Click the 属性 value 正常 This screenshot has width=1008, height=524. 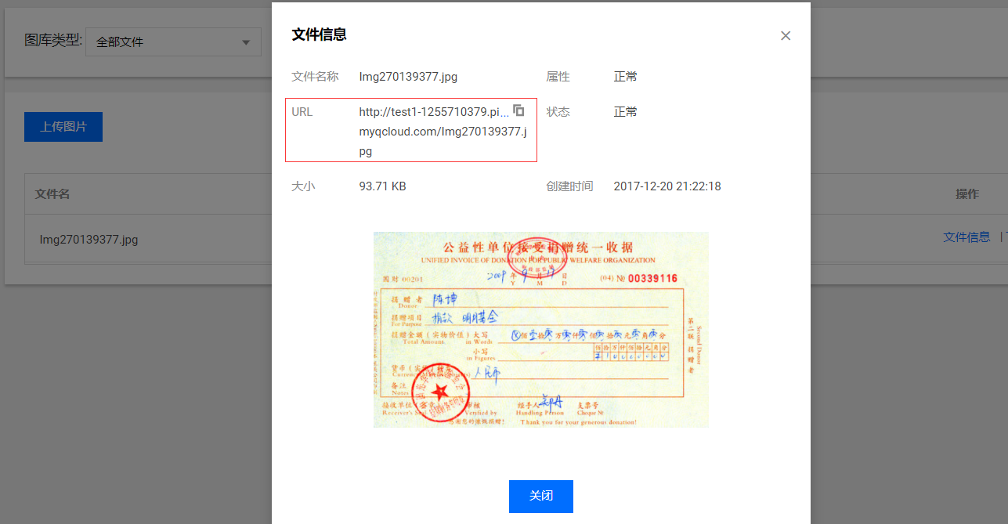(x=626, y=77)
